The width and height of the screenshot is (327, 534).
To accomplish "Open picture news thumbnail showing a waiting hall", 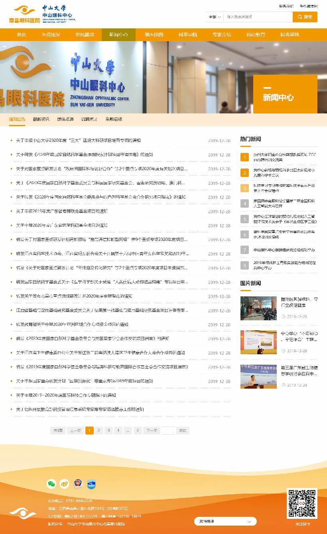I will pyautogui.click(x=258, y=308).
